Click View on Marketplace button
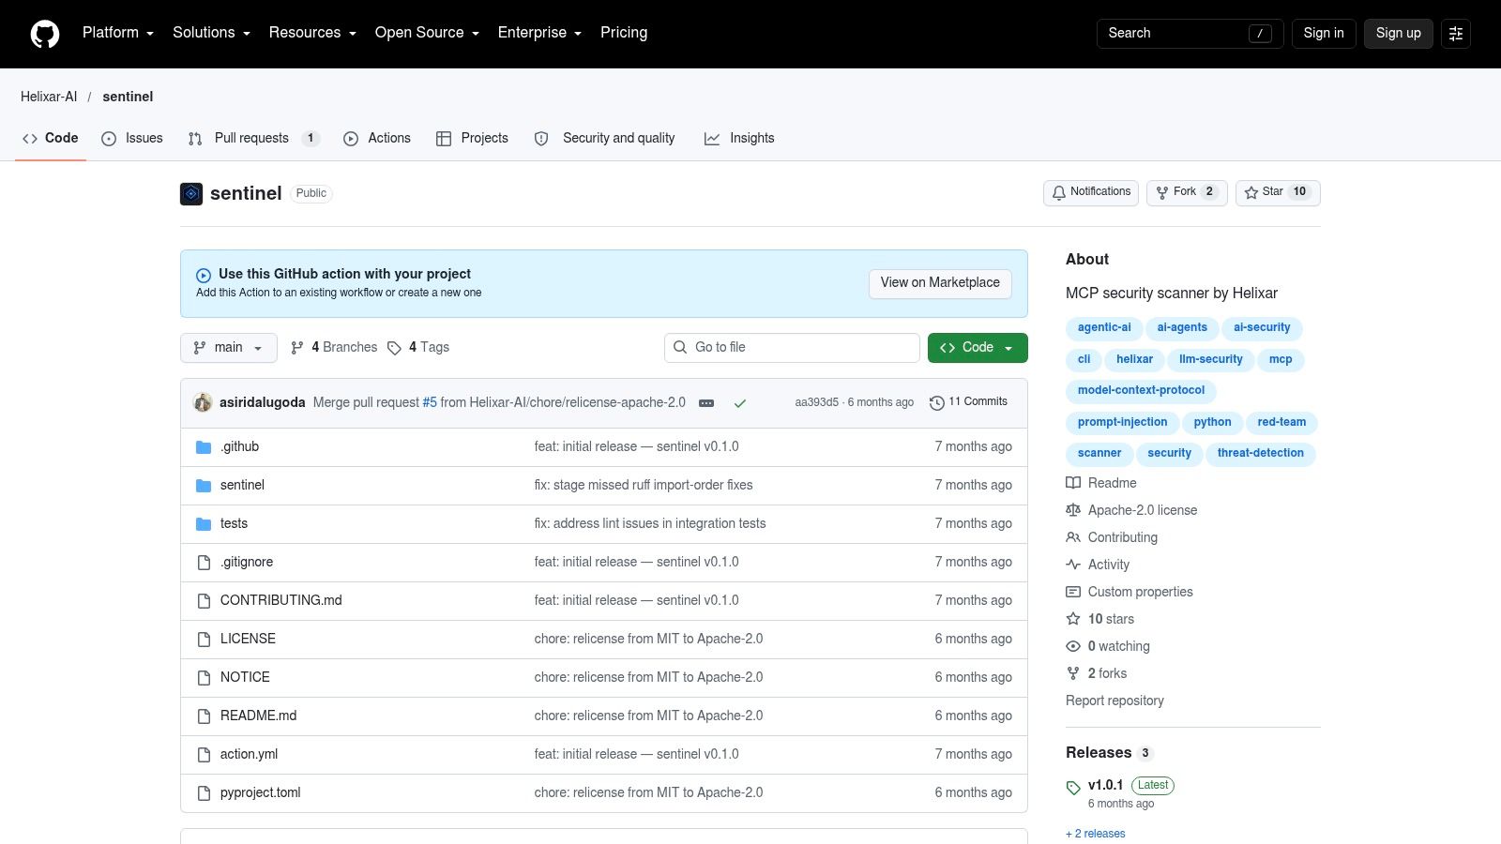 (940, 283)
